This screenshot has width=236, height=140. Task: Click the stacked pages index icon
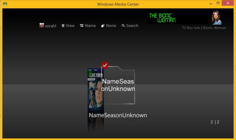[x=103, y=26]
